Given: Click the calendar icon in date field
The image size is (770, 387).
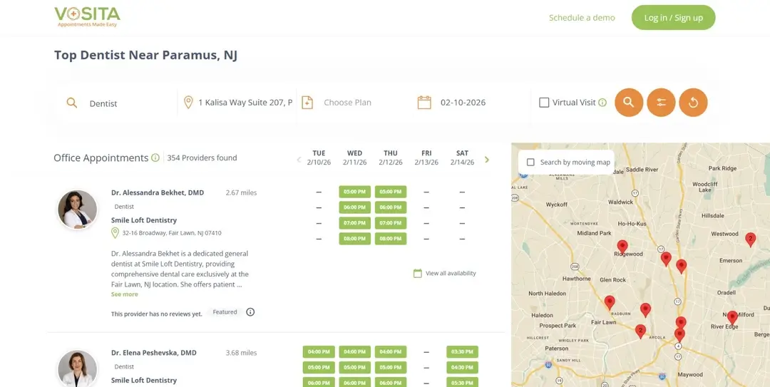Looking at the screenshot, I should (x=424, y=103).
